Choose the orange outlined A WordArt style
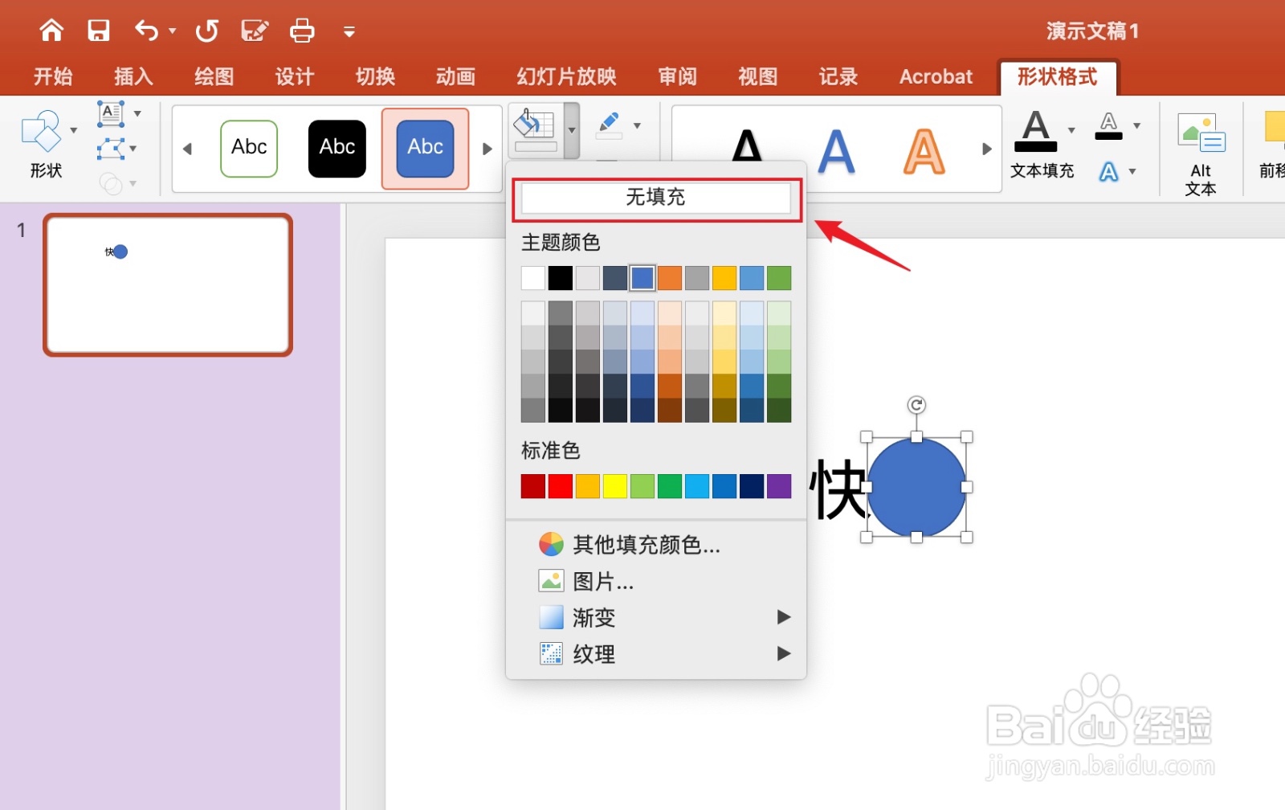This screenshot has width=1285, height=810. pos(924,151)
